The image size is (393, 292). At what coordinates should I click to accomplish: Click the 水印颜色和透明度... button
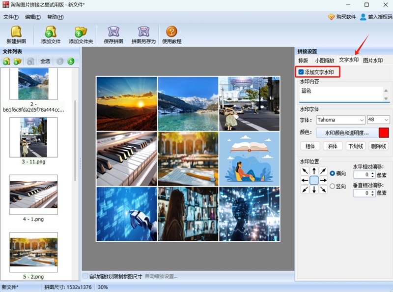pyautogui.click(x=347, y=133)
